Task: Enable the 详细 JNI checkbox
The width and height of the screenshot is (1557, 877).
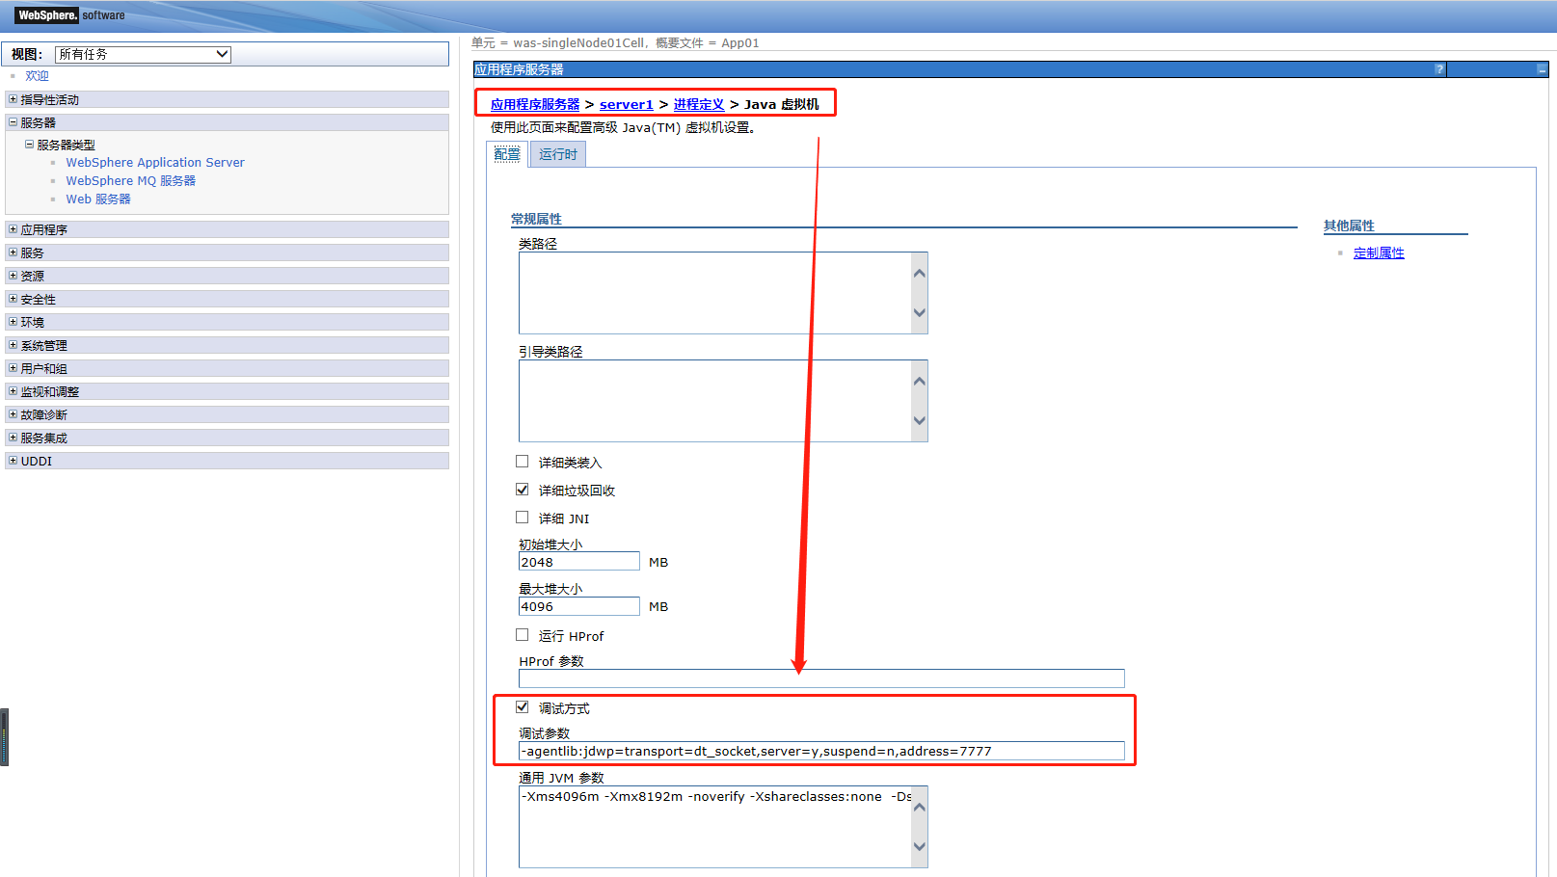Action: pyautogui.click(x=523, y=518)
